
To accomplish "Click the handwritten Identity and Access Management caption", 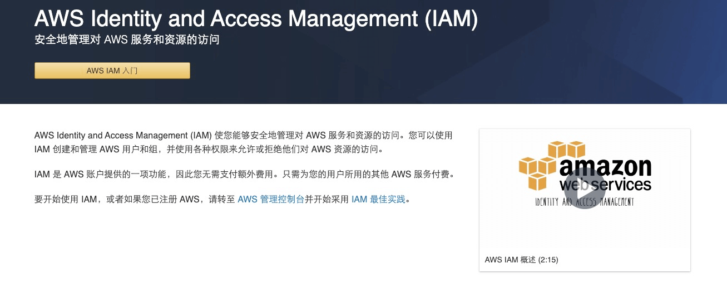I will click(585, 202).
